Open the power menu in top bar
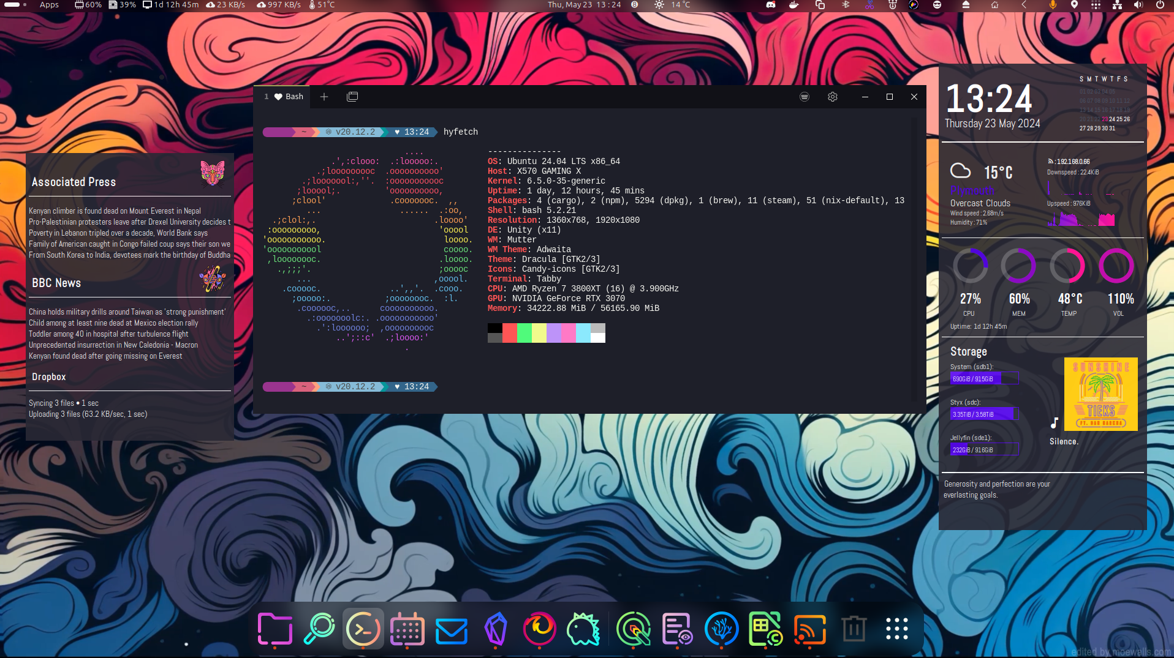This screenshot has width=1174, height=658. click(1159, 5)
